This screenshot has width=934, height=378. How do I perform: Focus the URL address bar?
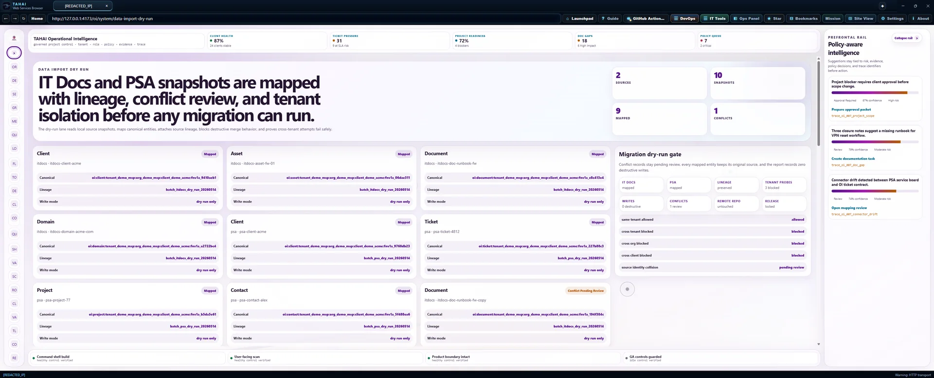click(304, 18)
